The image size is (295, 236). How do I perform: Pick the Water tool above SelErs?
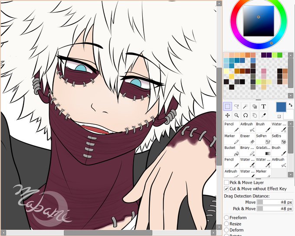coord(279,127)
